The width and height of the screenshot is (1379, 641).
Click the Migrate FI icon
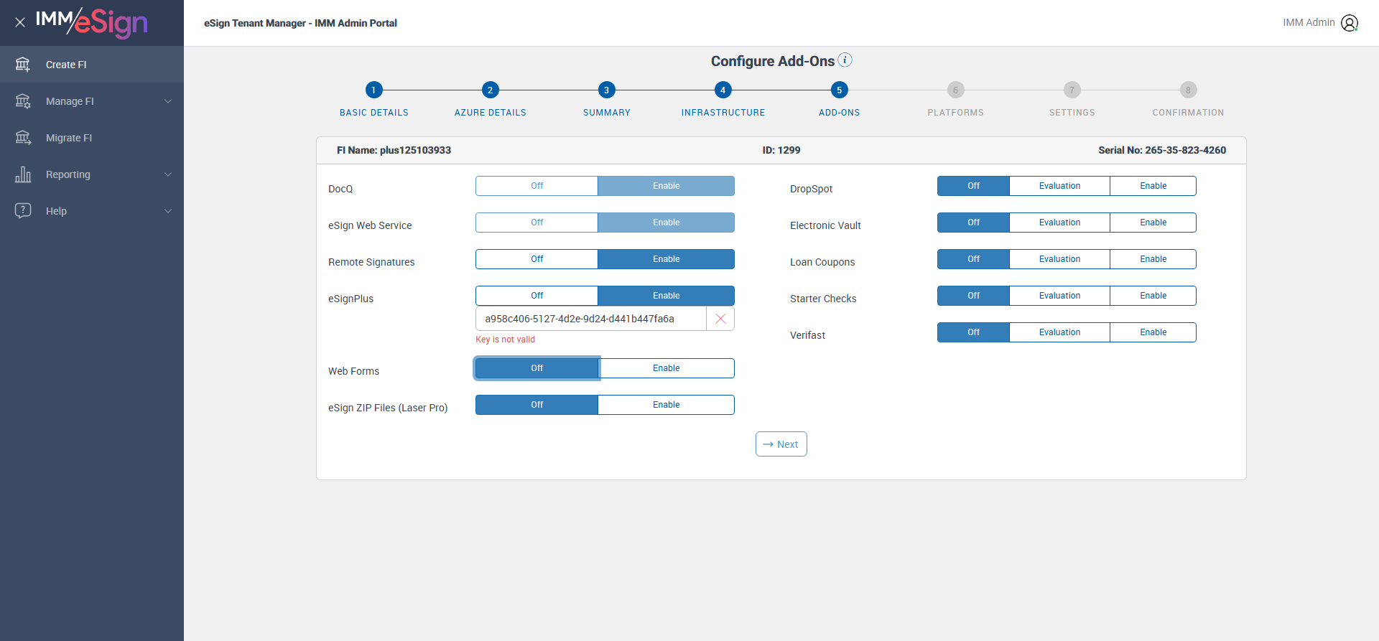pos(23,138)
